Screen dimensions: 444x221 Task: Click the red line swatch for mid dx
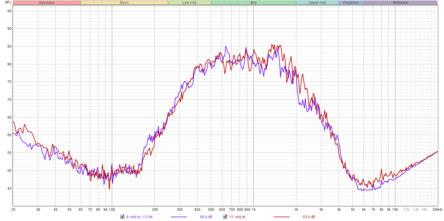(281, 217)
